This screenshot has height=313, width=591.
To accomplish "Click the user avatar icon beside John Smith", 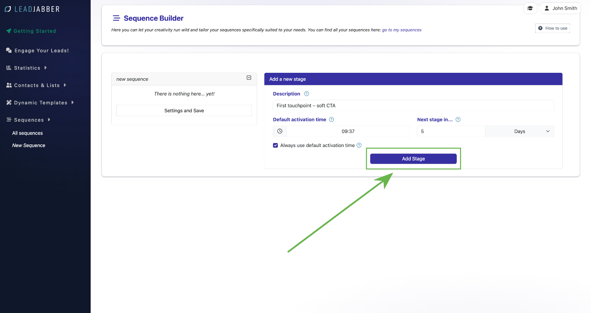I will click(x=547, y=8).
